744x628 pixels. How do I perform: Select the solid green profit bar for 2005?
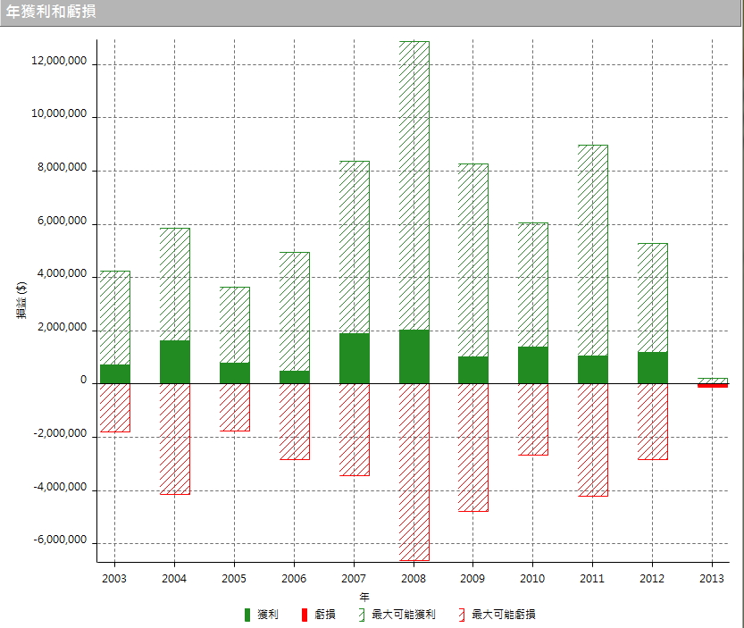click(x=234, y=373)
